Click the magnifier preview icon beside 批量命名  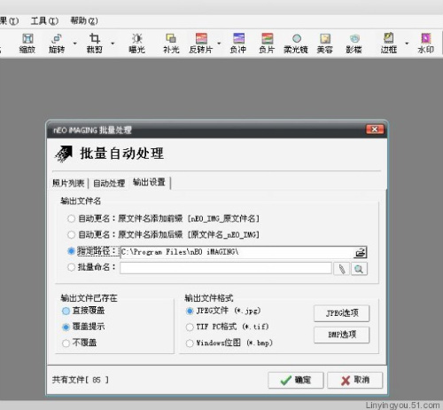coord(359,269)
